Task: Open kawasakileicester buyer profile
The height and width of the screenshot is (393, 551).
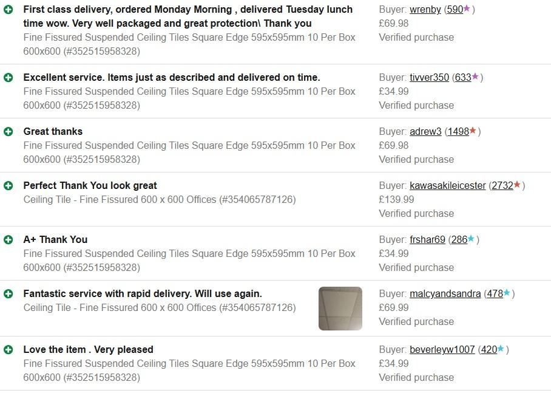Action: [x=447, y=186]
